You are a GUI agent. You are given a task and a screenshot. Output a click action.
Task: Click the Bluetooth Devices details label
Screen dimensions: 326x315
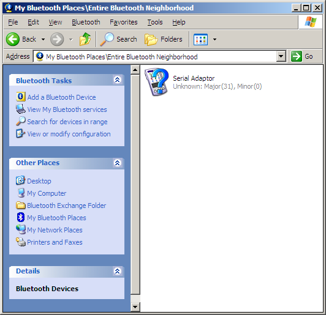[x=47, y=289]
